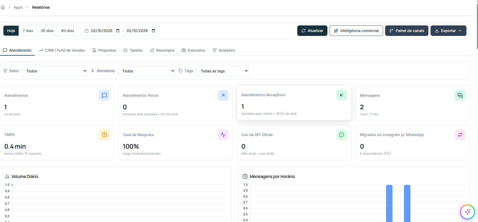Image resolution: width=478 pixels, height=222 pixels.
Task: Click the Atualizar button
Action: [x=312, y=31]
